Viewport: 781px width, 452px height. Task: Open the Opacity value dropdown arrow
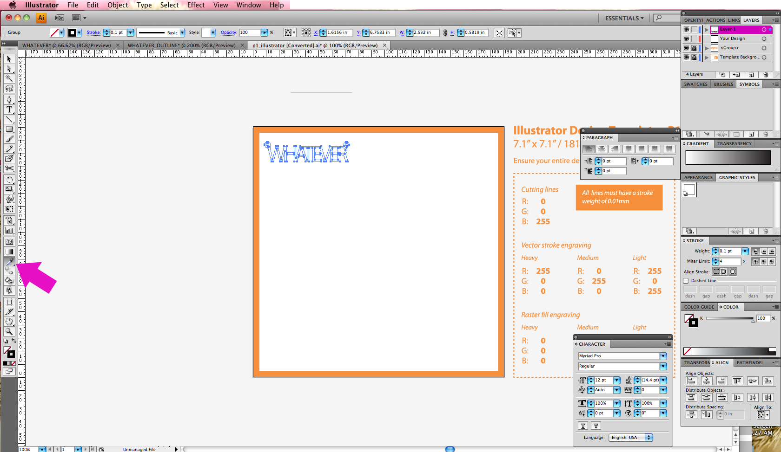[x=265, y=32]
